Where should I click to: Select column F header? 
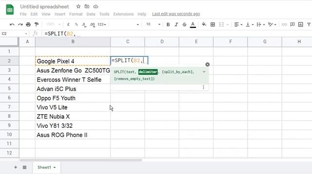point(231,42)
